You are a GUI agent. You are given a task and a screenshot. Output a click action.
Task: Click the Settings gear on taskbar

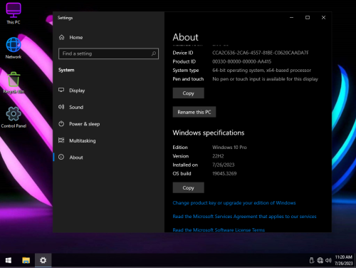[x=43, y=260]
